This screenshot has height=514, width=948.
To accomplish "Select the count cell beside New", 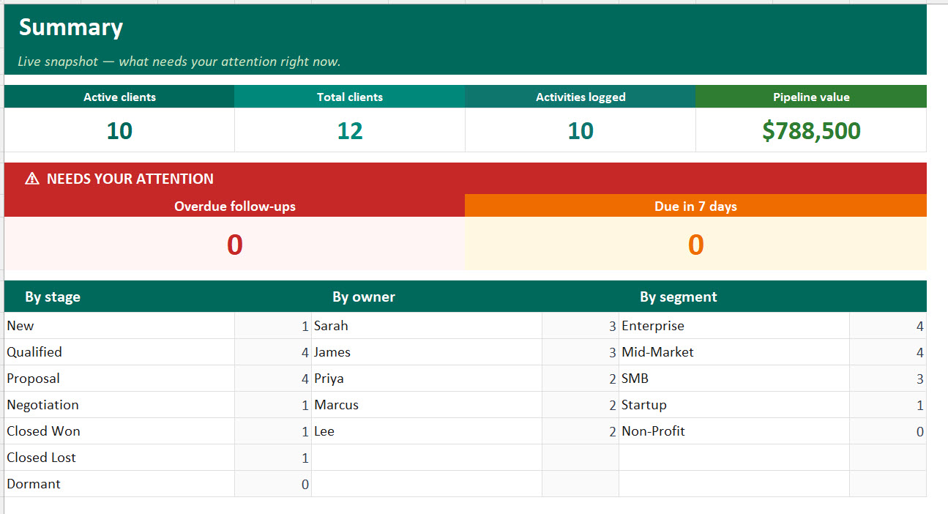I will click(x=273, y=326).
